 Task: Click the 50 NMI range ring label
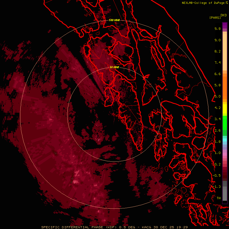[114, 67]
